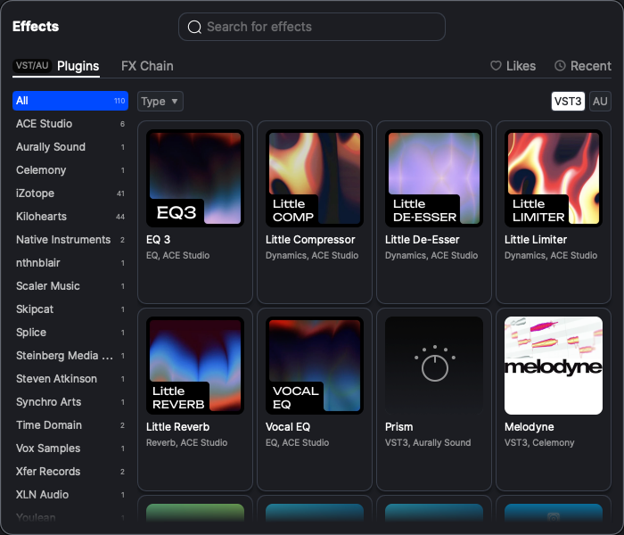Click the Melodyne plugin title
The width and height of the screenshot is (624, 535).
[529, 427]
